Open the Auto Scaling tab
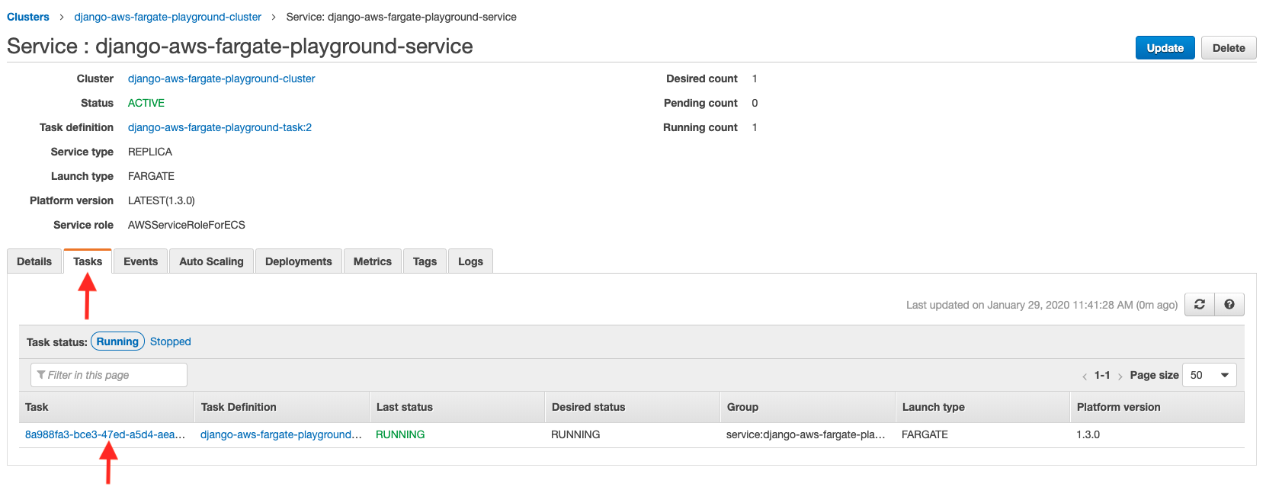1266x487 pixels. coord(211,261)
